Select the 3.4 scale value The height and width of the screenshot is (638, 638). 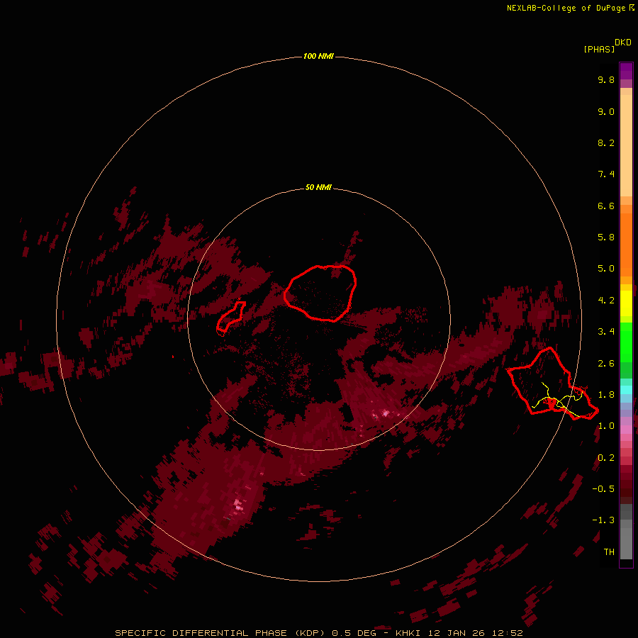click(606, 332)
